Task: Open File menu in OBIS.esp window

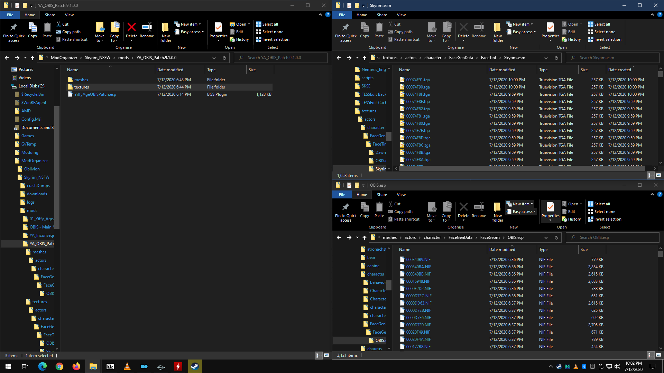Action: (x=342, y=195)
